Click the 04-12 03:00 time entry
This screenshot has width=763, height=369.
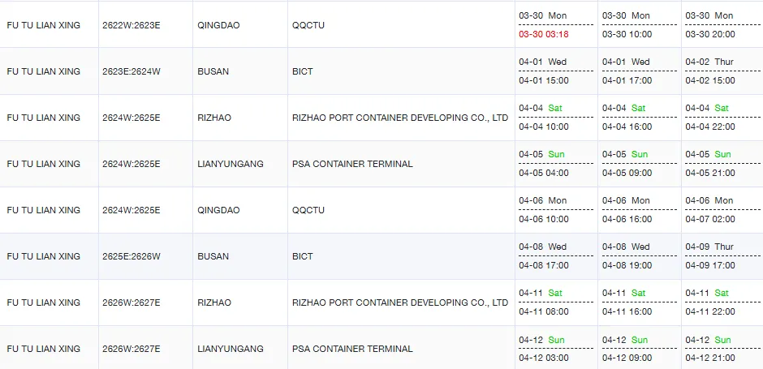click(544, 358)
